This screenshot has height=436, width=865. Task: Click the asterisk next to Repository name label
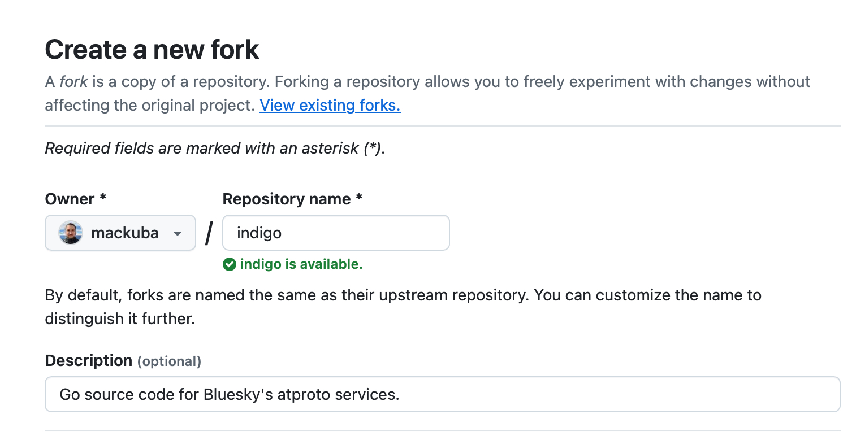click(x=359, y=198)
